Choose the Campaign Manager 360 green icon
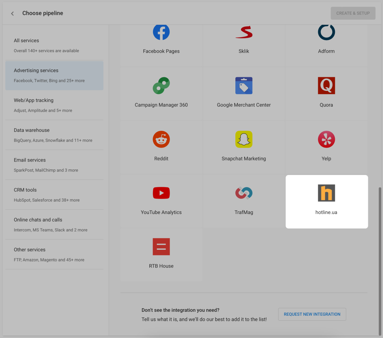Viewport: 383px width, 338px height. click(161, 85)
